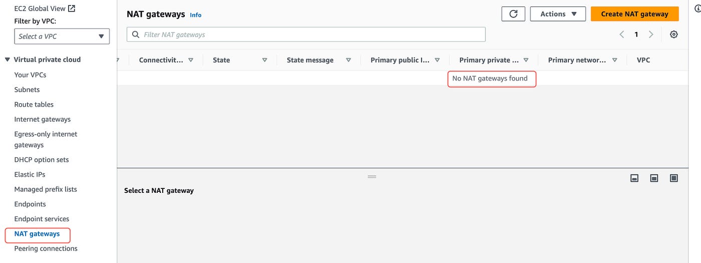This screenshot has height=263, width=701.
Task: Click Create NAT gateway button
Action: pyautogui.click(x=634, y=14)
